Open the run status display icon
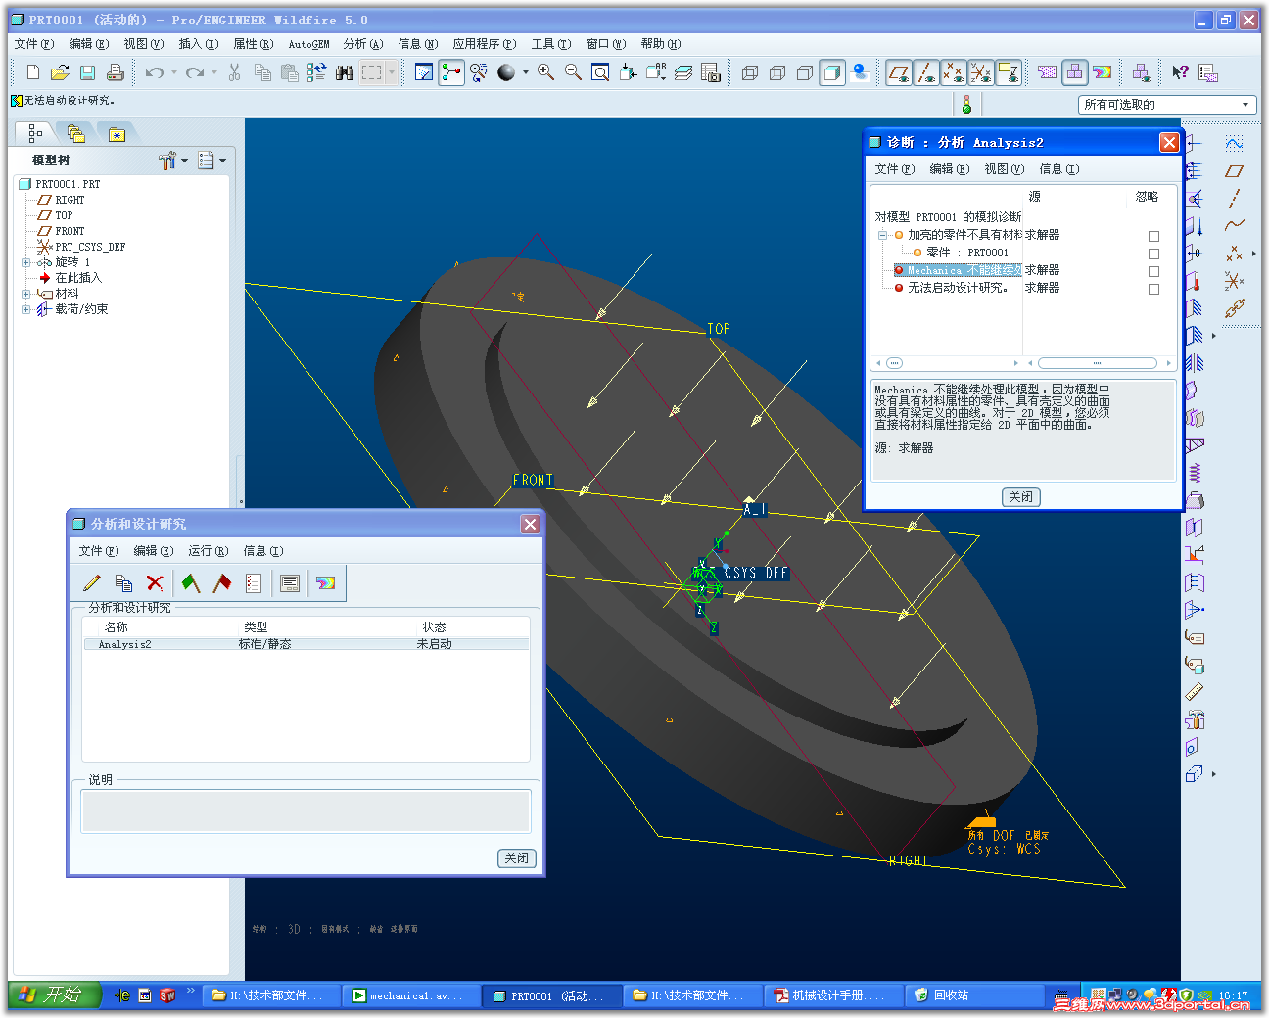The image size is (1269, 1018). coord(290,583)
